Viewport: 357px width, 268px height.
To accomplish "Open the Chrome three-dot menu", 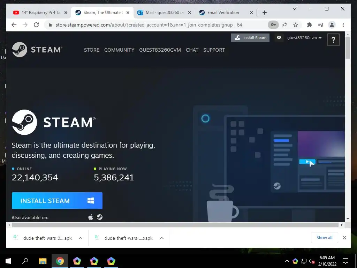I will click(343, 25).
